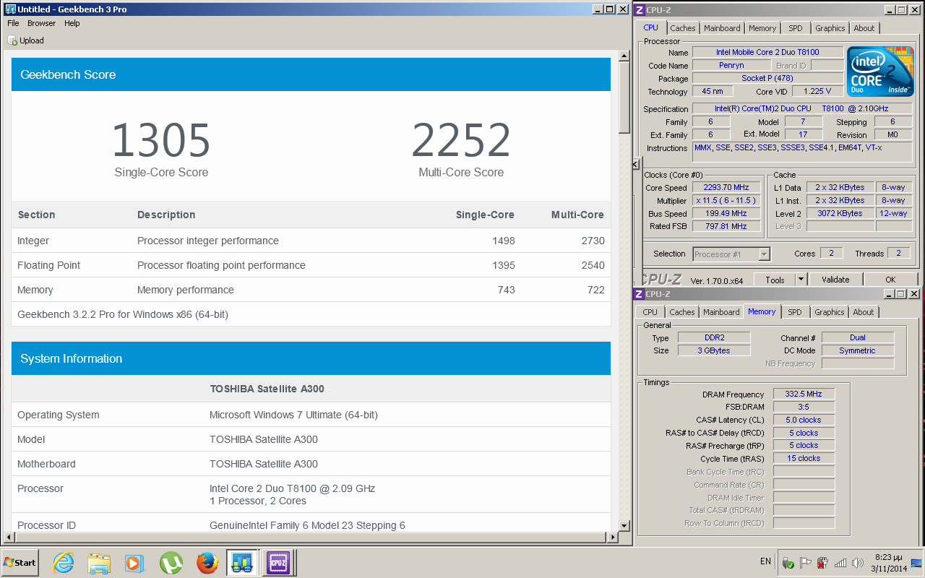Open Windows Explorer folder on taskbar
This screenshot has width=925, height=578.
(99, 562)
